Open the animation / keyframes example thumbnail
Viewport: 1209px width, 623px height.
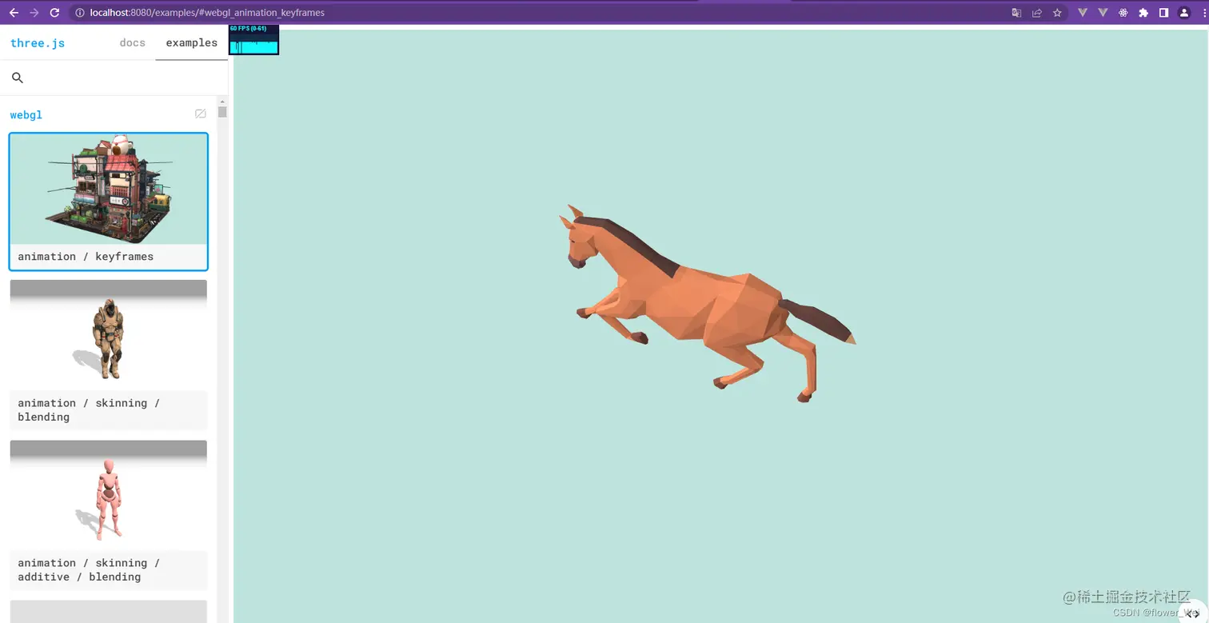pyautogui.click(x=109, y=189)
